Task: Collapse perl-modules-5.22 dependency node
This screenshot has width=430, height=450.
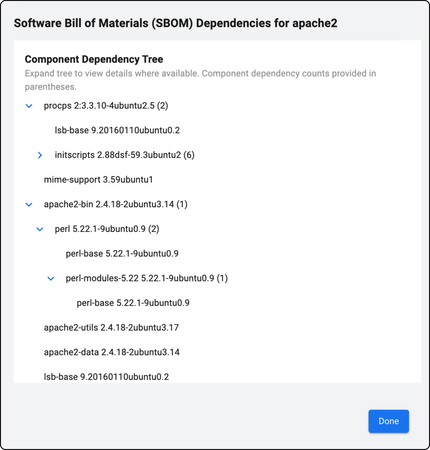Action: (x=51, y=278)
